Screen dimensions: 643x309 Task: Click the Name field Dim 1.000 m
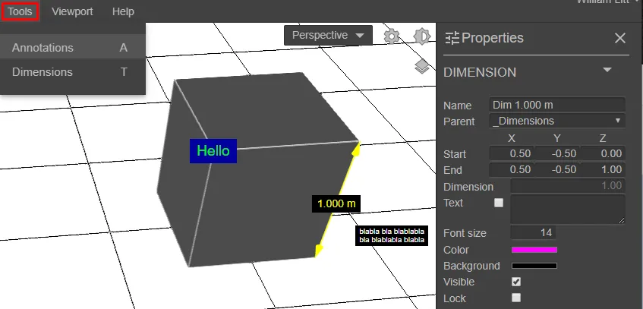[x=557, y=105]
